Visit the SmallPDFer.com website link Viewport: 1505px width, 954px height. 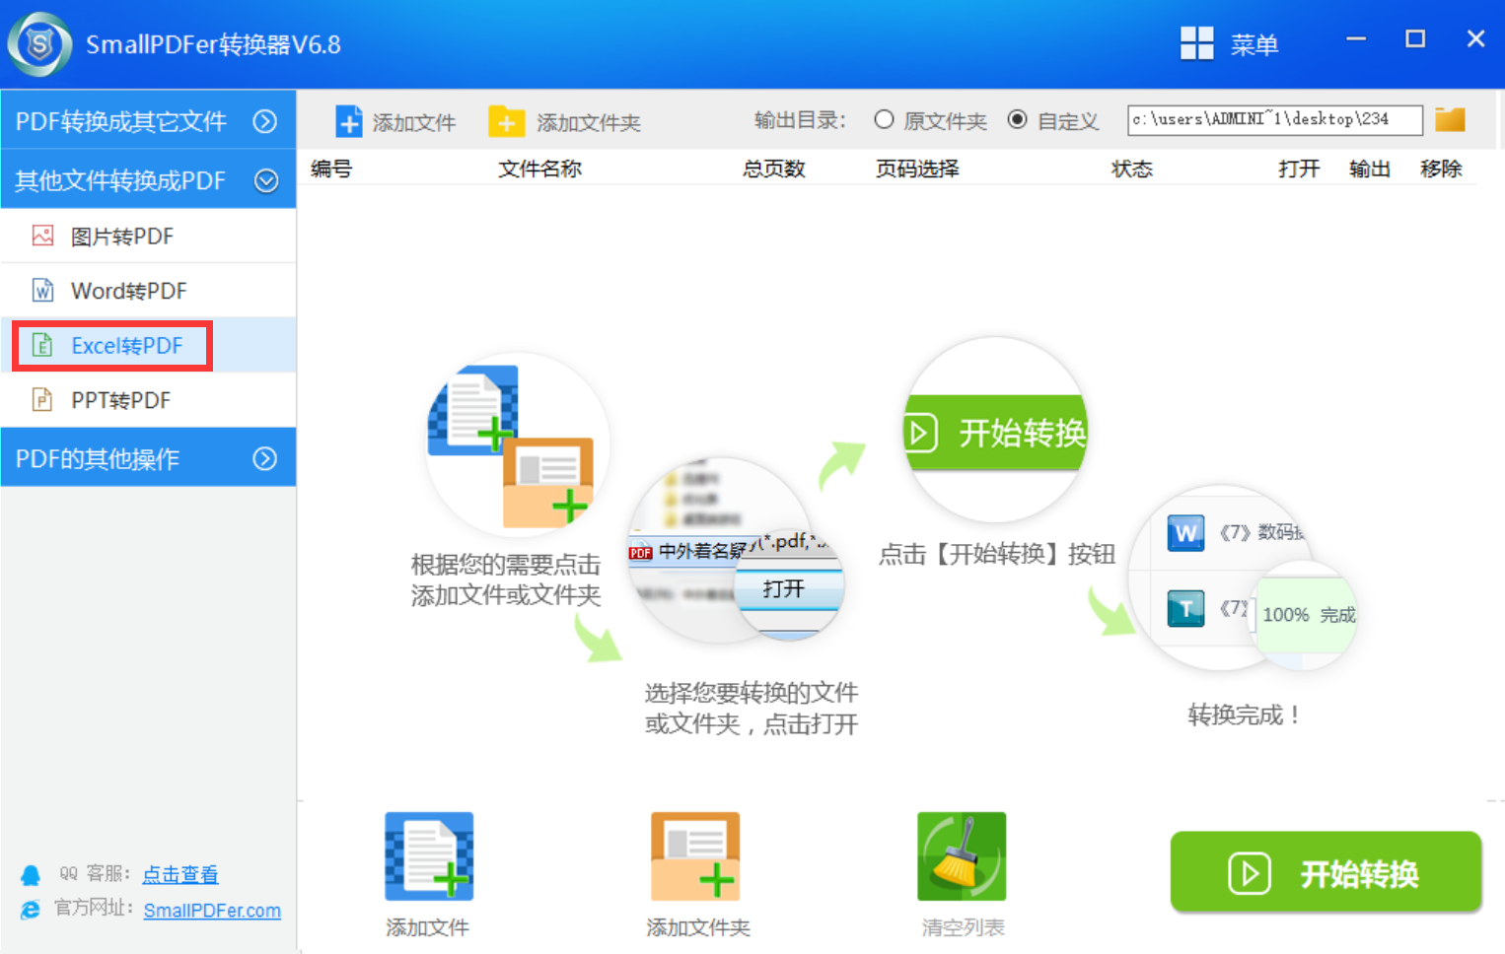(x=212, y=911)
